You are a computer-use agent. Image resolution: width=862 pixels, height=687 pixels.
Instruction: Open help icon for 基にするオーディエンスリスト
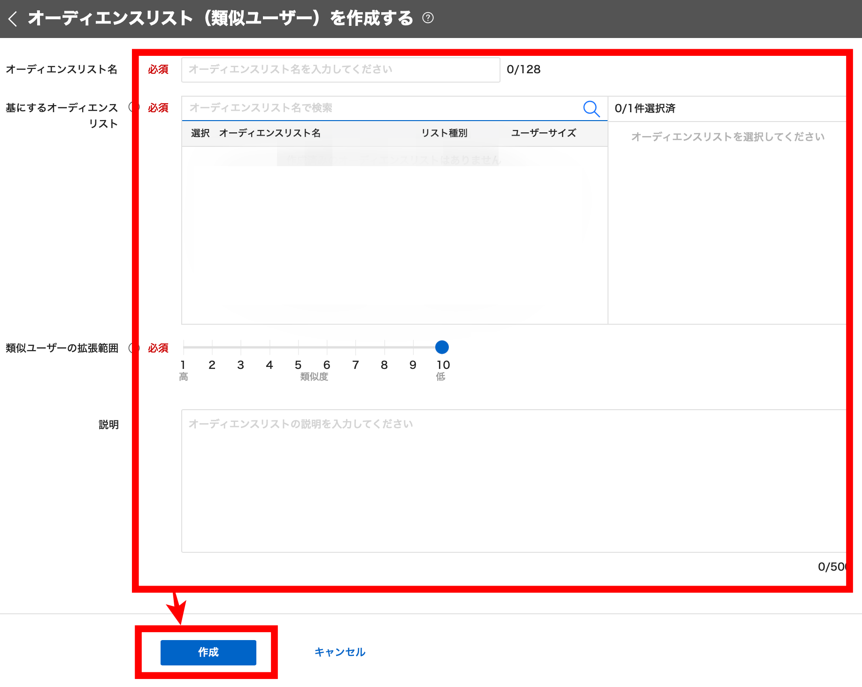tap(133, 107)
